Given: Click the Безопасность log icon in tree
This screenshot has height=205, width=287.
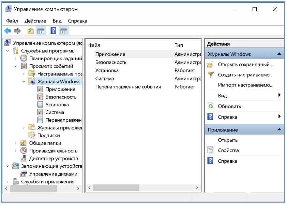Looking at the screenshot, I should click(x=40, y=97).
